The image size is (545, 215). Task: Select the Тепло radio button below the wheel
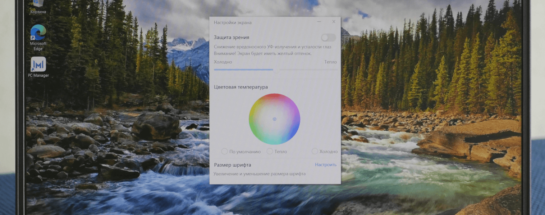[x=270, y=152]
